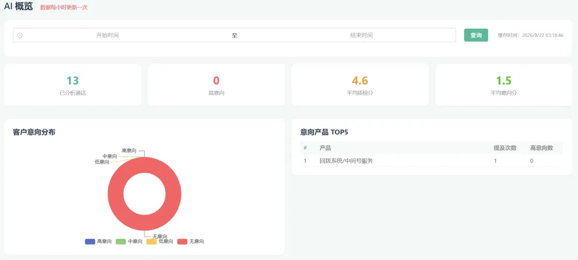The width and height of the screenshot is (578, 260).
Task: Click the green 查询 button
Action: click(476, 35)
